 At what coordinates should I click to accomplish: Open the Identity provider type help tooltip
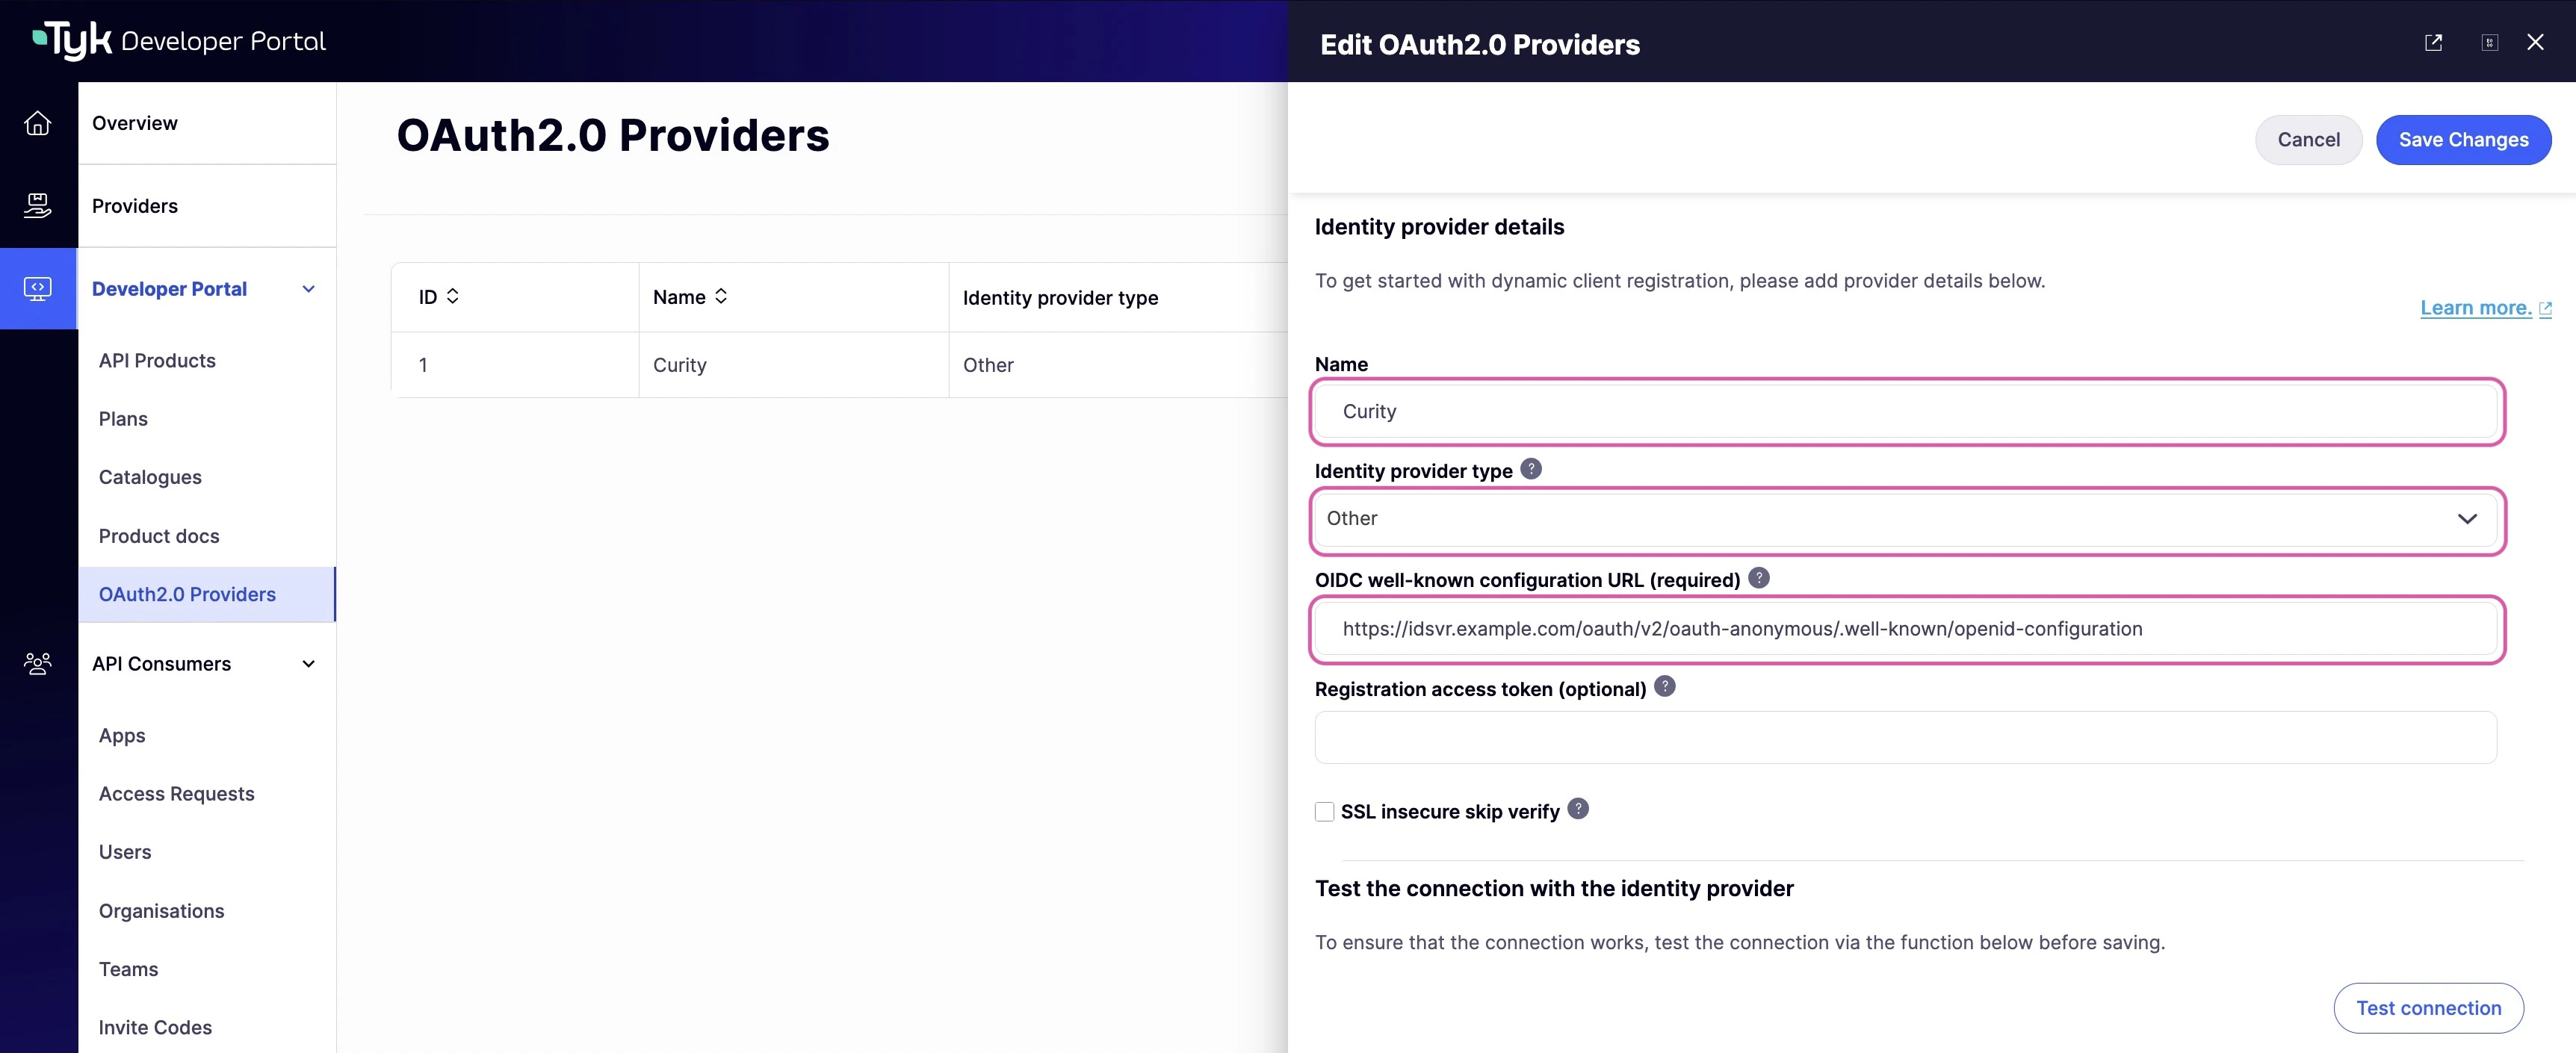pos(1530,468)
